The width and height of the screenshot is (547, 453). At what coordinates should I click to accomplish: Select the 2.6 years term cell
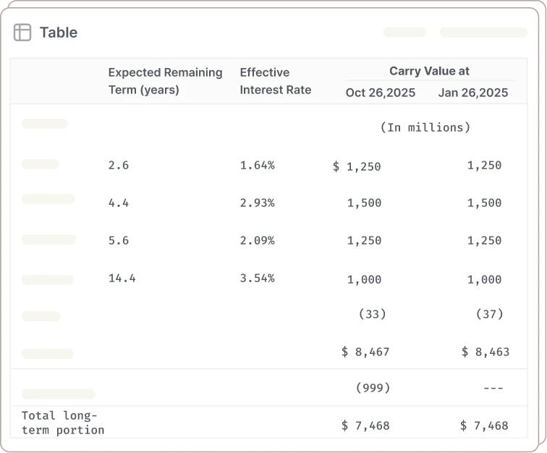coord(119,165)
